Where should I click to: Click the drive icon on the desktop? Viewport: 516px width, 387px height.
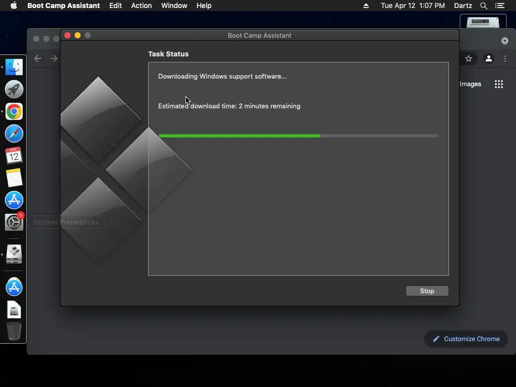click(483, 22)
